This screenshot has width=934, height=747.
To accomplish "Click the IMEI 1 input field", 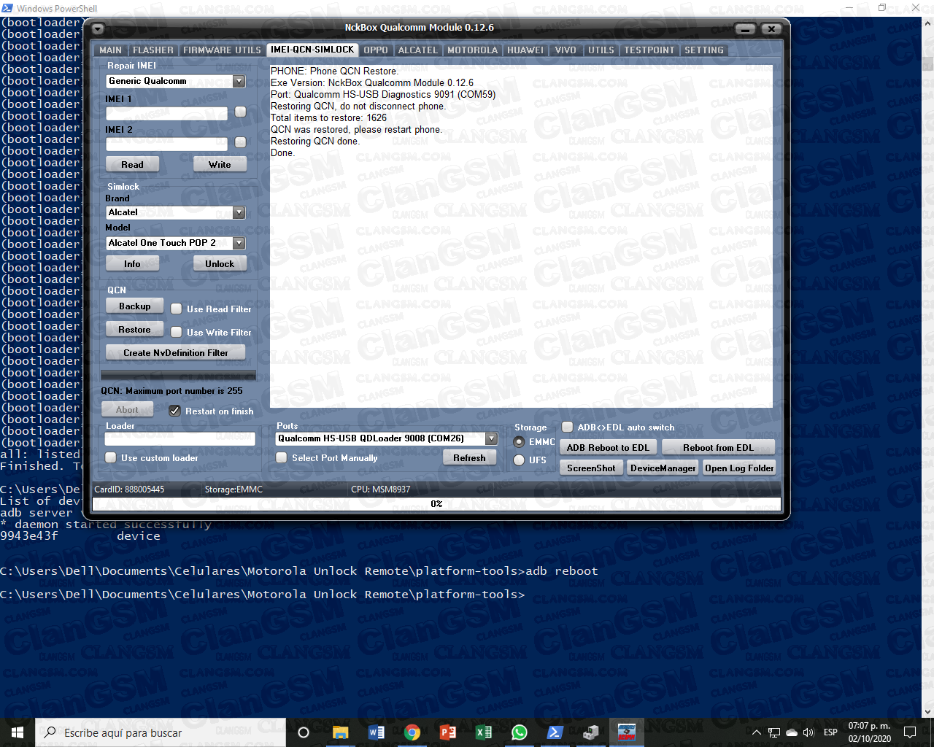I will (167, 114).
